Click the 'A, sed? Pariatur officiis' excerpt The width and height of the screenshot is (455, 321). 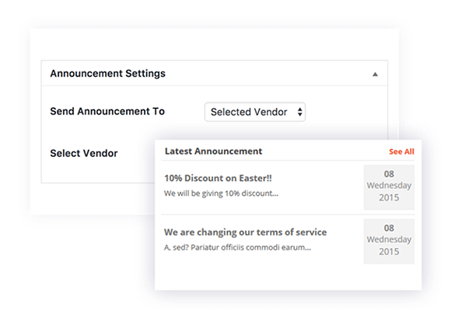pyautogui.click(x=237, y=248)
